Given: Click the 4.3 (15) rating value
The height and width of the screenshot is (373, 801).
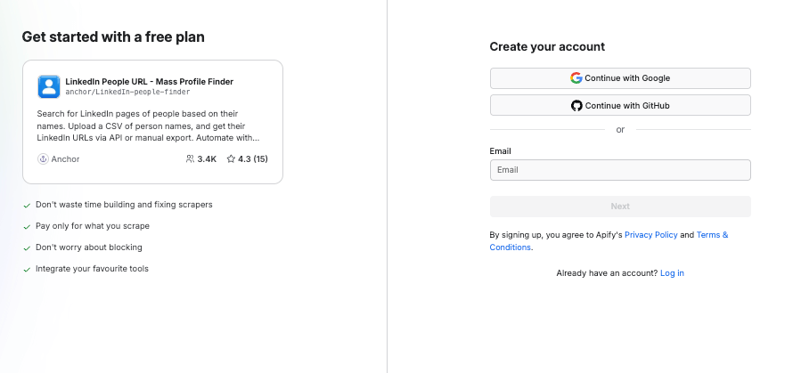Looking at the screenshot, I should point(253,159).
